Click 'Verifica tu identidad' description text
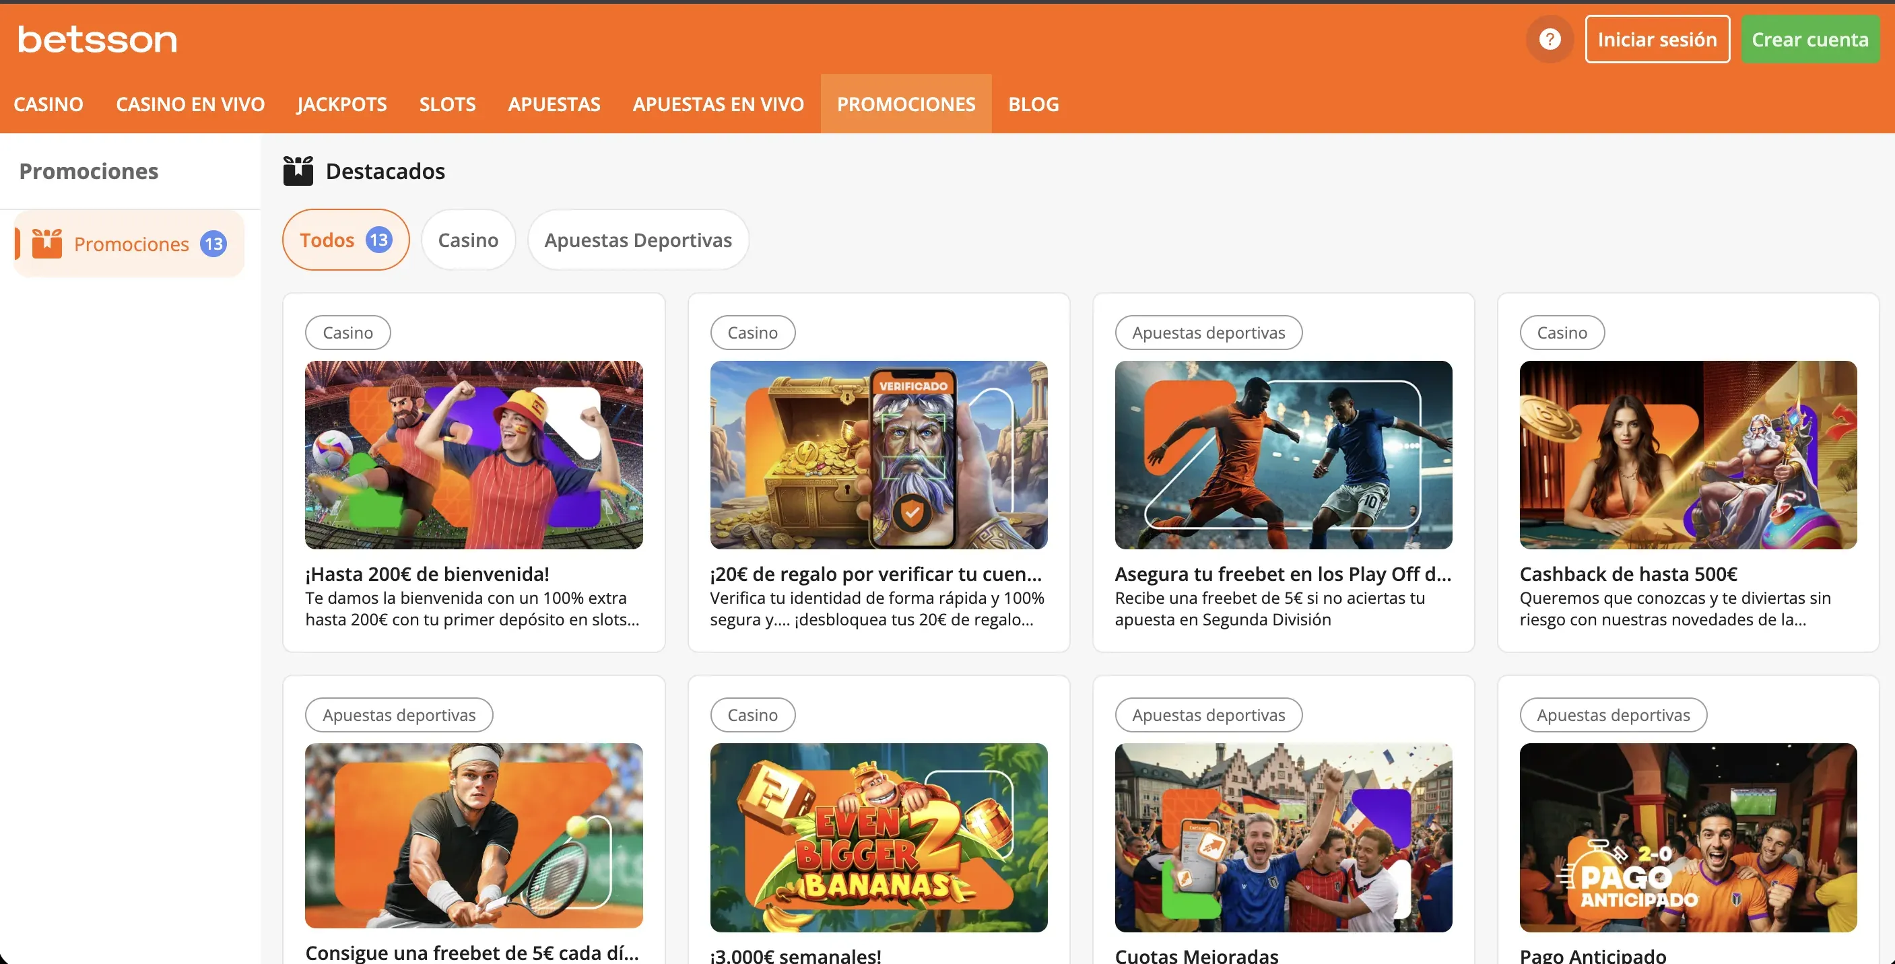The image size is (1895, 964). pyautogui.click(x=877, y=609)
